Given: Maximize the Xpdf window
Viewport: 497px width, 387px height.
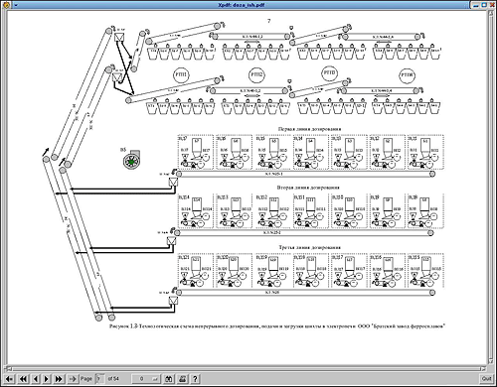Looking at the screenshot, I should (484, 5).
